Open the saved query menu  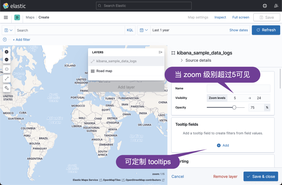coord(8,30)
